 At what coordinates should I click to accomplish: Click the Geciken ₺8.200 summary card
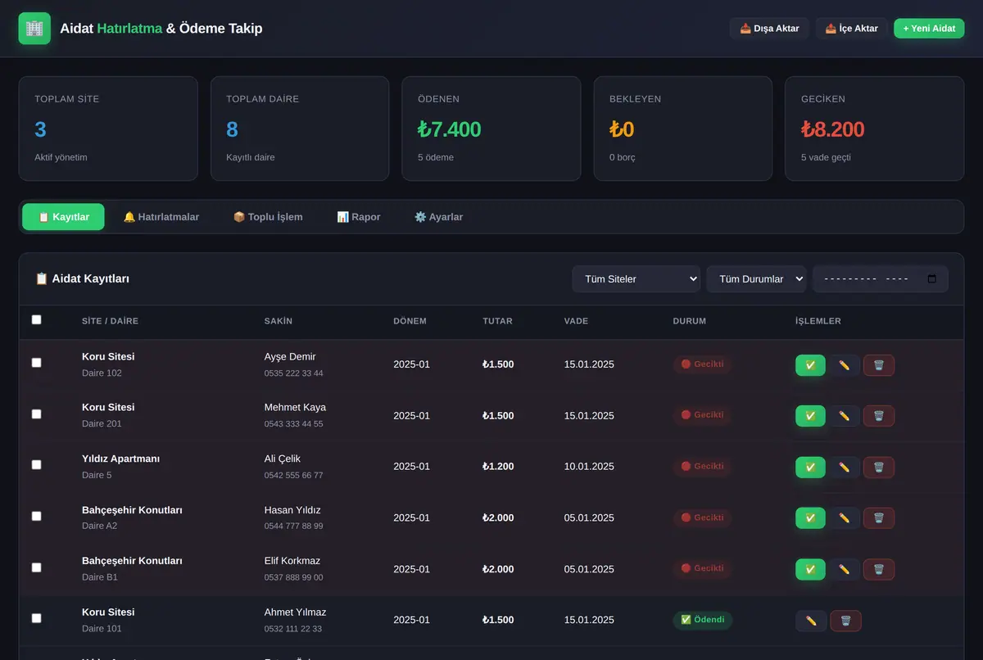[x=874, y=129]
